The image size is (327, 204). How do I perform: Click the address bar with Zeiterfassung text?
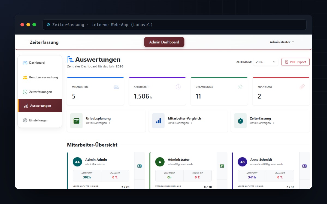[x=174, y=24]
